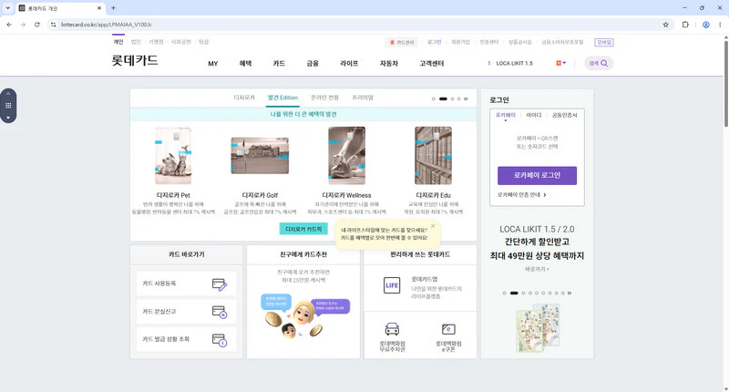Open the lost card report icon (카드 분실신고)
729x392 pixels.
(x=219, y=312)
